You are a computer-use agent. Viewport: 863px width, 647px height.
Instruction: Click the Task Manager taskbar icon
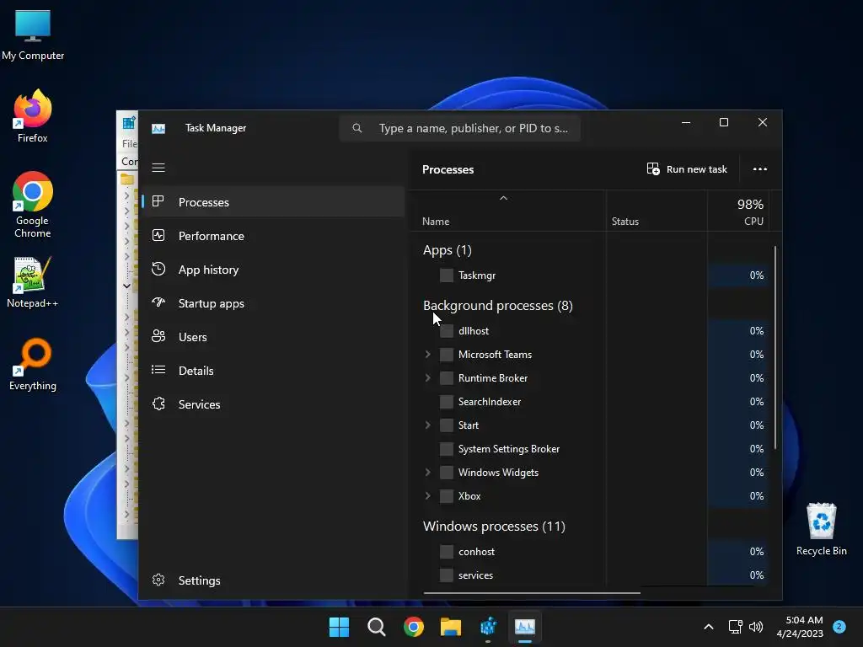point(524,627)
